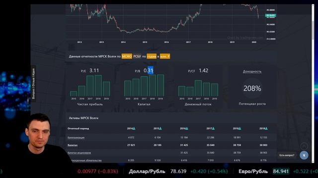Screen dimensions: 318x178
Task: Click the 'Активы МРСК Волги' section heading
Action: point(83,118)
